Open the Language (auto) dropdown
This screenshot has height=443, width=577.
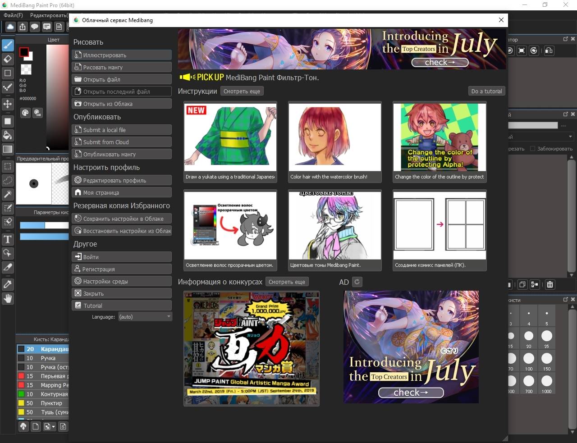tap(145, 317)
